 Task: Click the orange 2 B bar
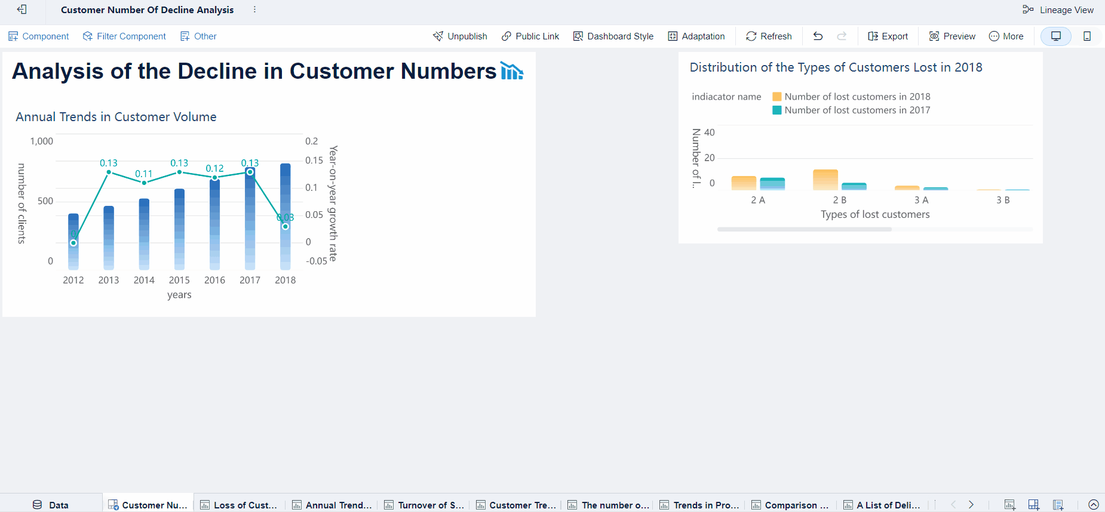[x=825, y=180]
